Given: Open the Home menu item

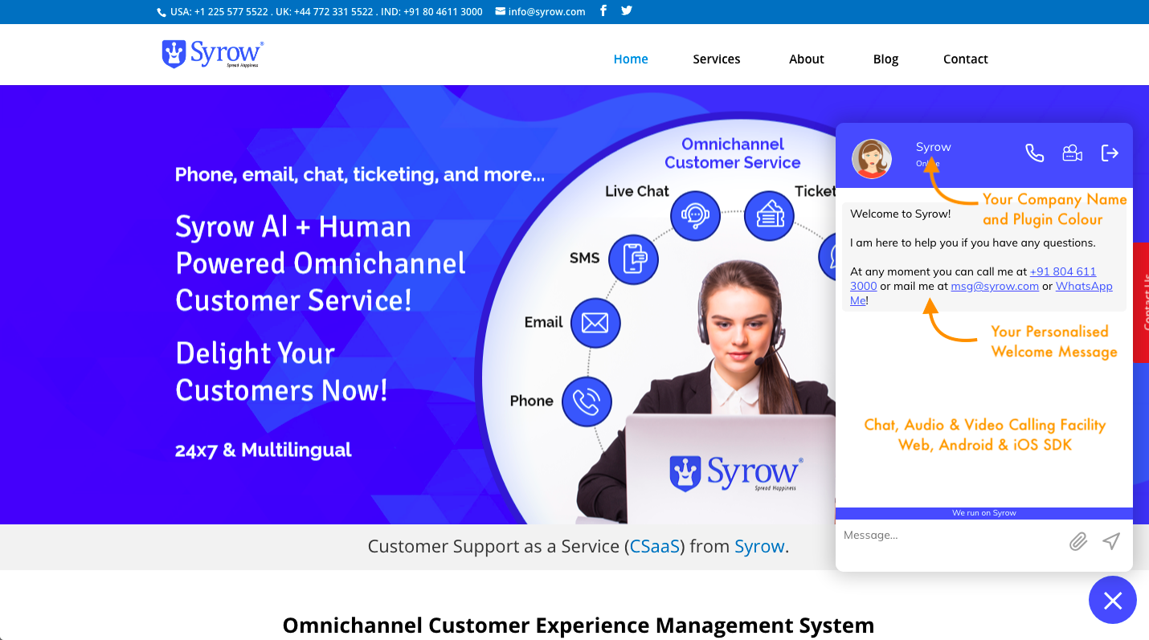Looking at the screenshot, I should tap(631, 59).
